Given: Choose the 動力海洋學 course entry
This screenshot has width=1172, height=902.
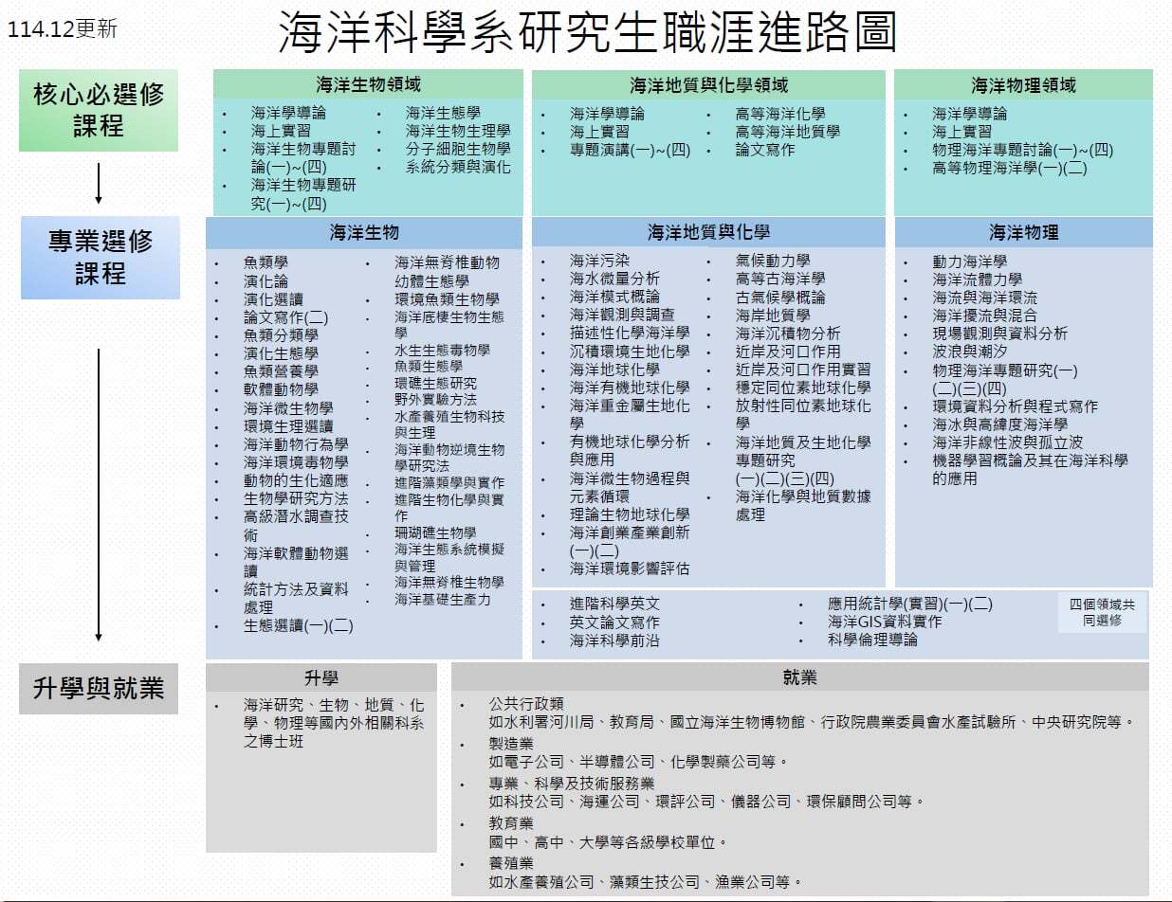Looking at the screenshot, I should [x=969, y=262].
